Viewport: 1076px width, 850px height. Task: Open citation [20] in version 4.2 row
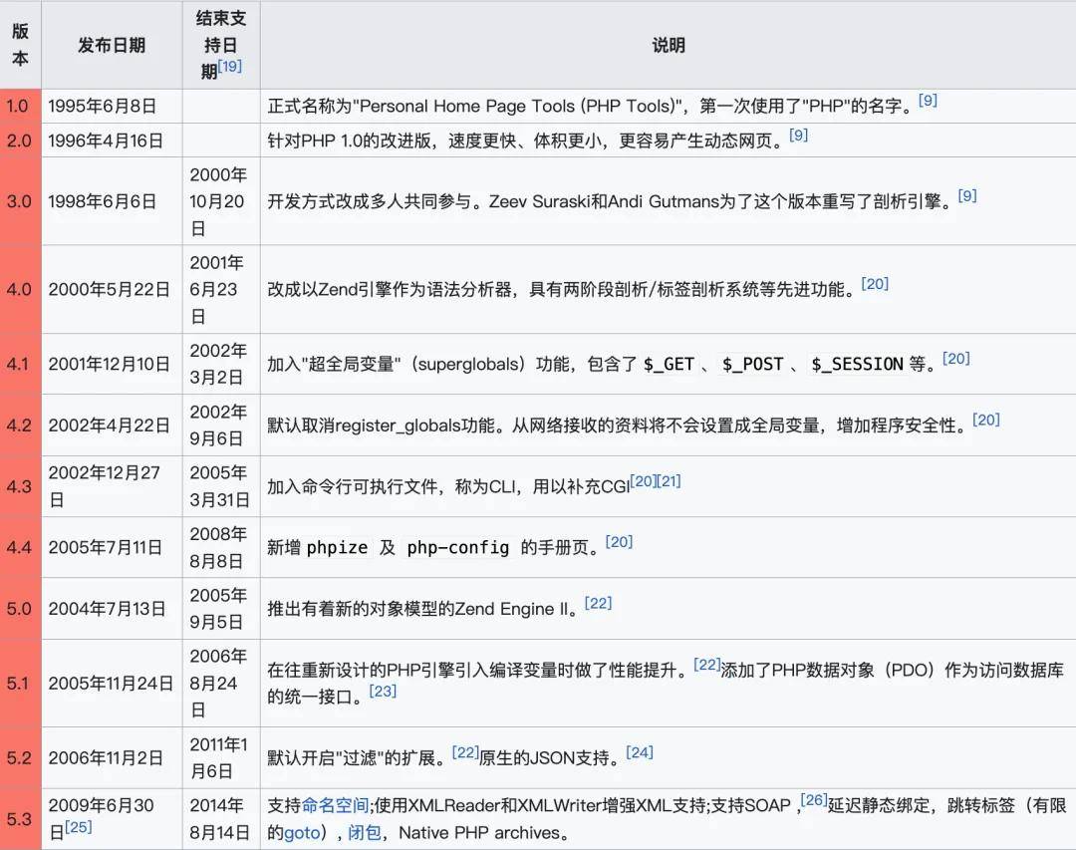986,419
